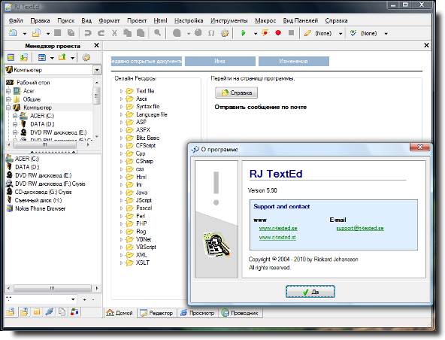Screen dimensions: 445x340
Task: Click the support e-mail link
Action: coord(360,228)
